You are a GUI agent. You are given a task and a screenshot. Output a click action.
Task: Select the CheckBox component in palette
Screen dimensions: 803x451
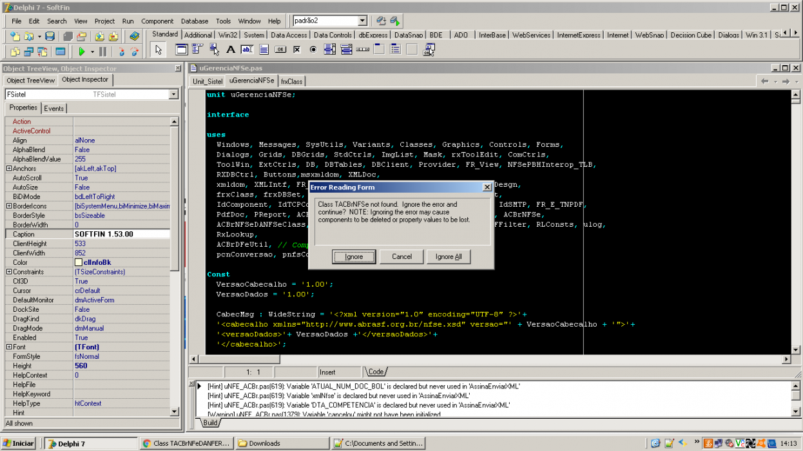(x=297, y=50)
